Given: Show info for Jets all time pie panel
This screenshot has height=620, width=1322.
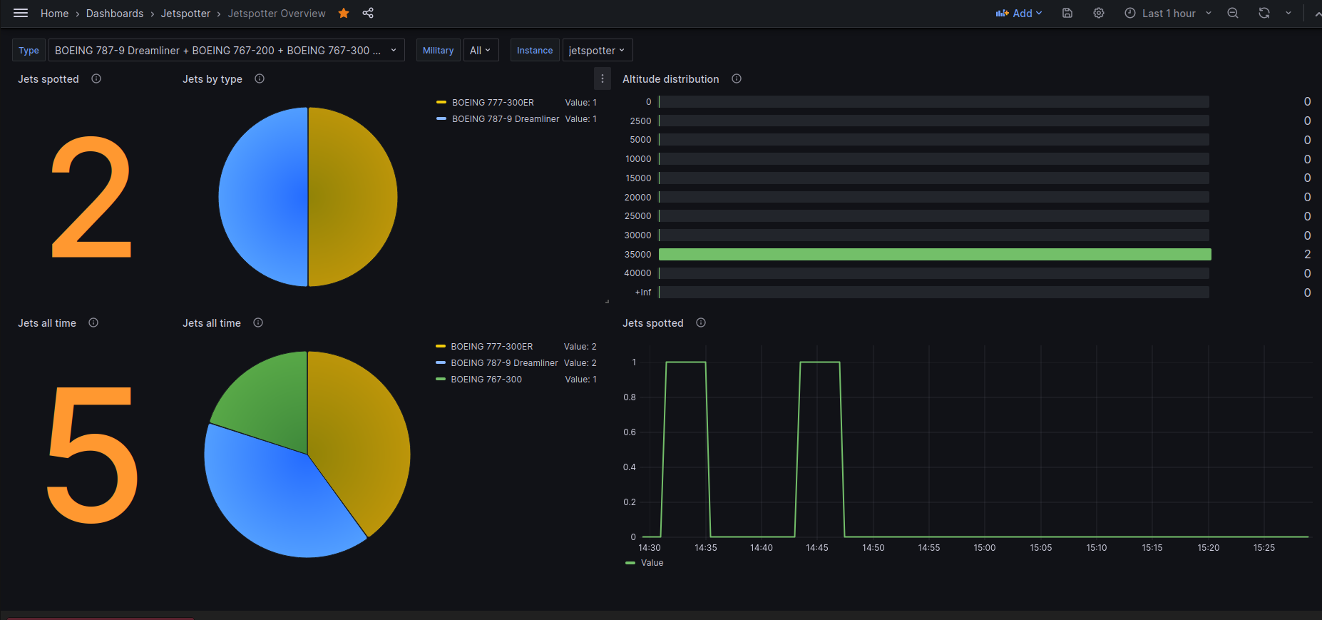Looking at the screenshot, I should click(258, 322).
